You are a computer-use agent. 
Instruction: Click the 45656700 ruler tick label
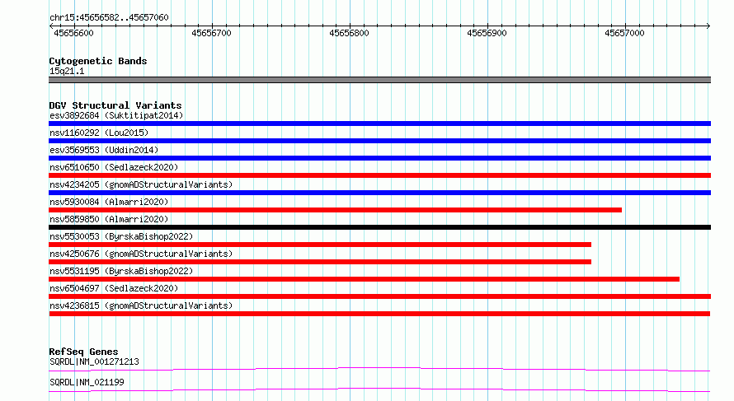(x=211, y=33)
